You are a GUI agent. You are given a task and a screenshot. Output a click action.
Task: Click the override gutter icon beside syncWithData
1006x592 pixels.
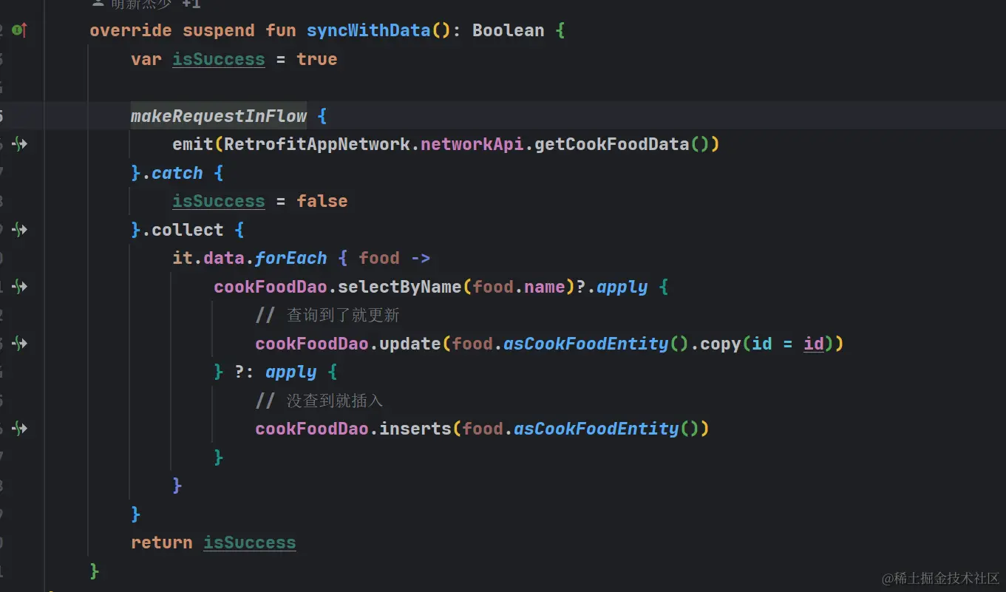coord(20,30)
